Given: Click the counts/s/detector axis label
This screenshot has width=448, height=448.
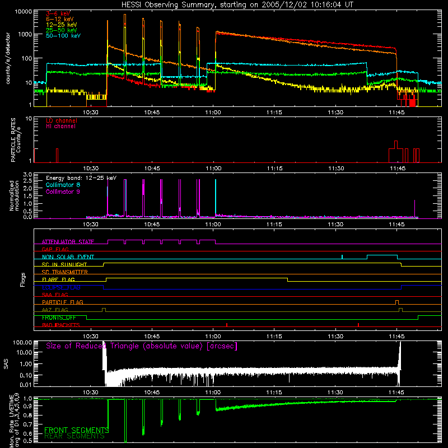Looking at the screenshot, I should pos(8,58).
